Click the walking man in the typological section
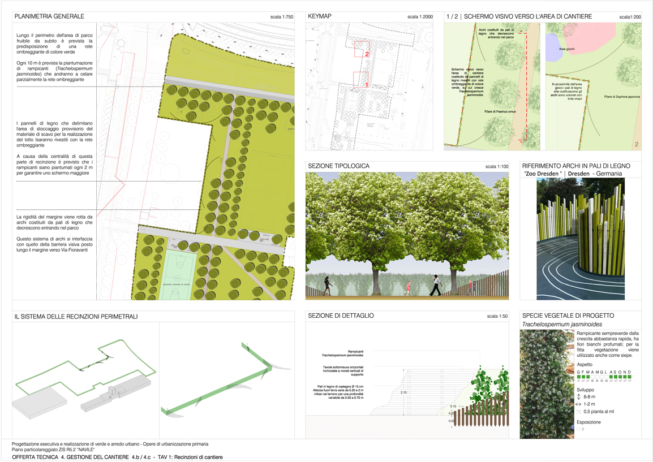653x462 pixels. (435, 285)
